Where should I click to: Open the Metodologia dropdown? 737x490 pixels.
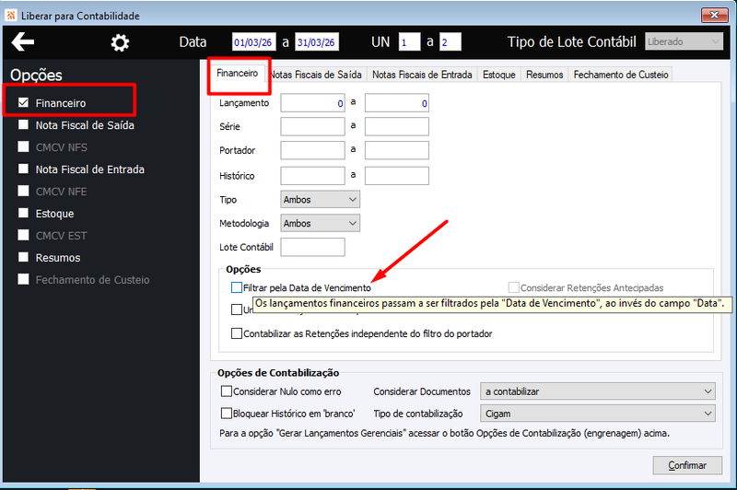(x=320, y=223)
